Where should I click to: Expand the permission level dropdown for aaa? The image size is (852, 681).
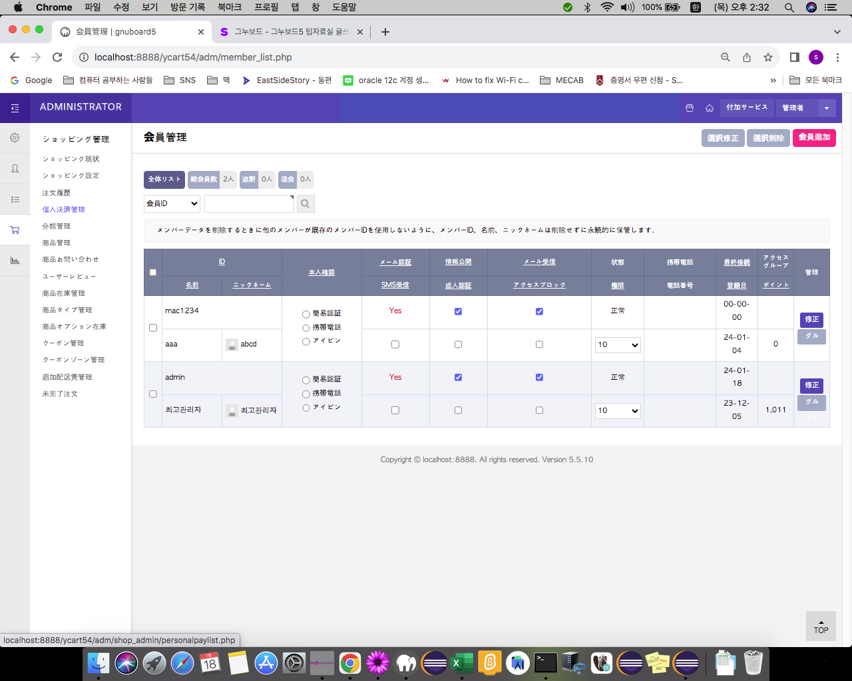coord(618,344)
